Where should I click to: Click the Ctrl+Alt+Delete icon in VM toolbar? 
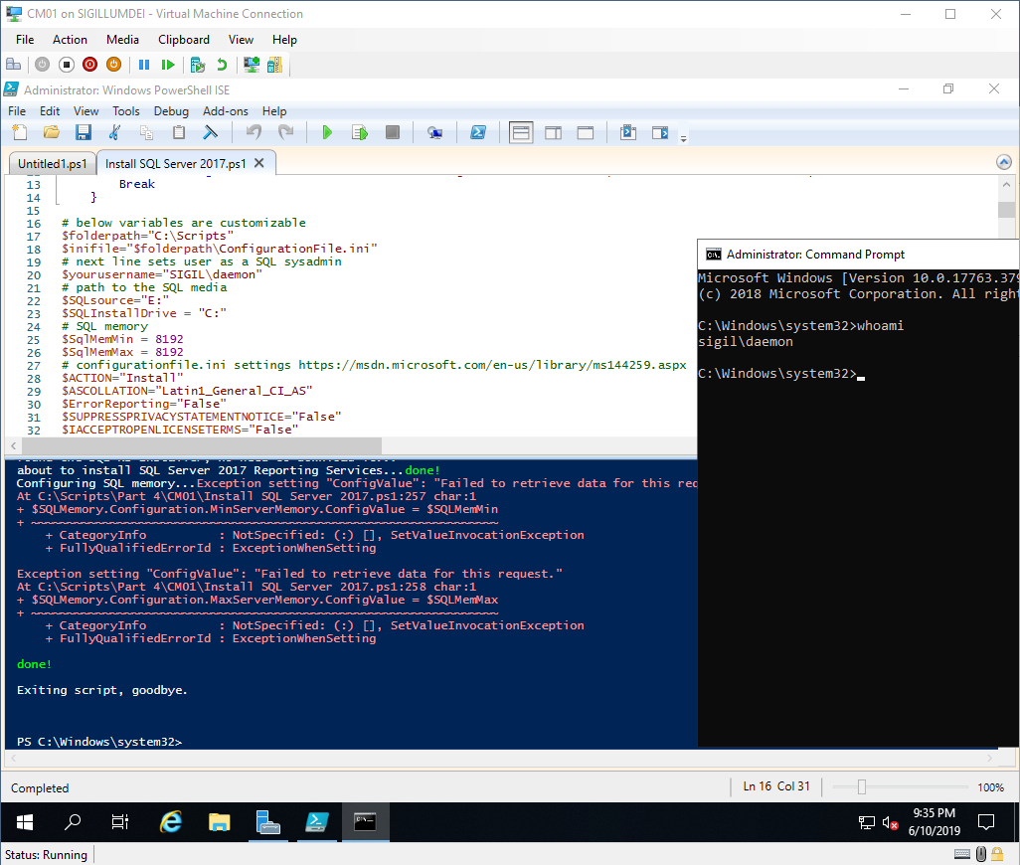(x=13, y=65)
